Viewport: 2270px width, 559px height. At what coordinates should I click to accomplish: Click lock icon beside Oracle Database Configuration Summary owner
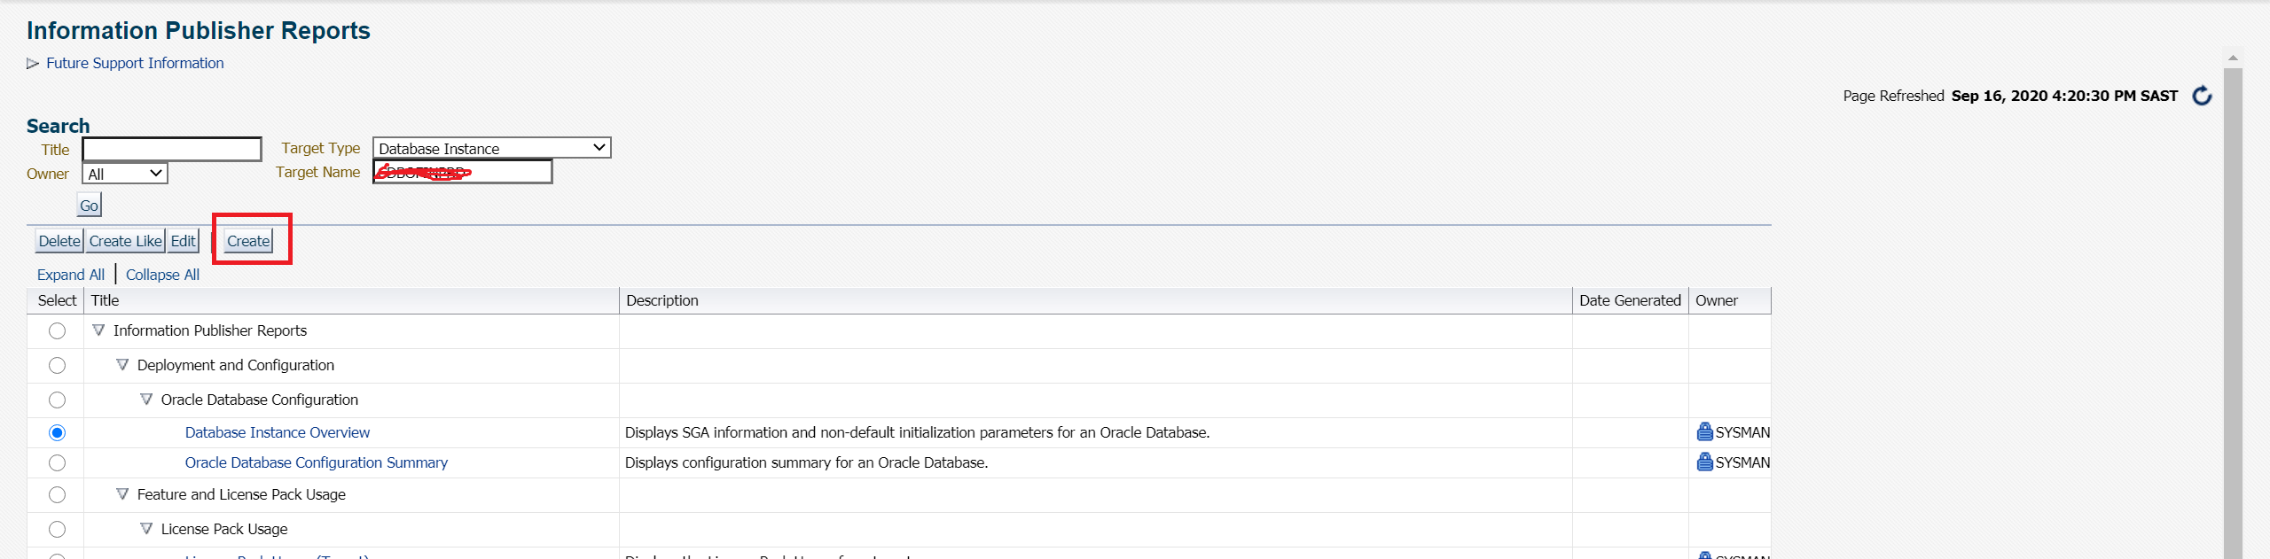point(1704,462)
